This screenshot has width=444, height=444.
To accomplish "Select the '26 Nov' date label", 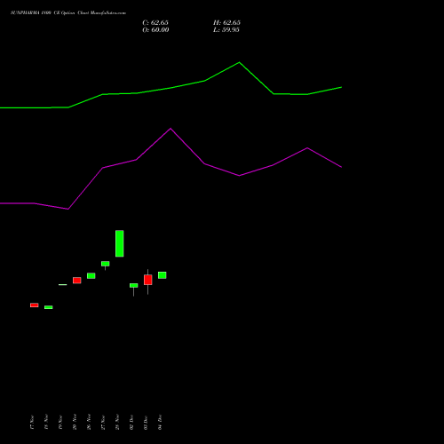I will click(89, 423).
